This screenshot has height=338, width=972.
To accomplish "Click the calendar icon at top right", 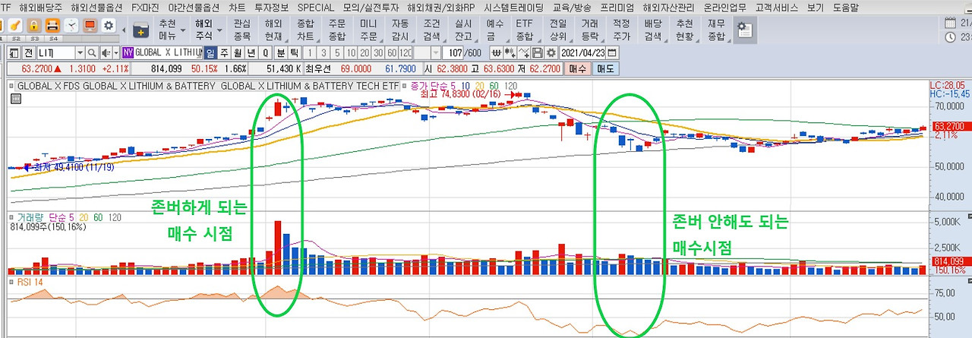I will click(950, 21).
